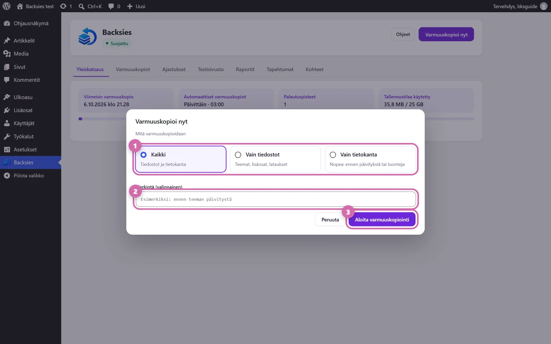This screenshot has height=344, width=551.
Task: Switch to the Varmuuskopiot tab
Action: point(133,69)
